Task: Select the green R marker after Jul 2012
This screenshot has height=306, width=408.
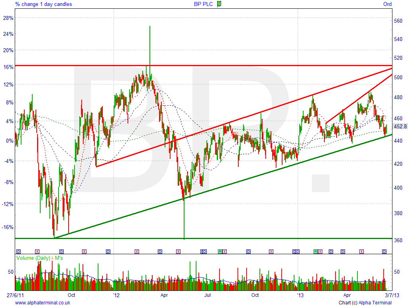Action: (220, 252)
